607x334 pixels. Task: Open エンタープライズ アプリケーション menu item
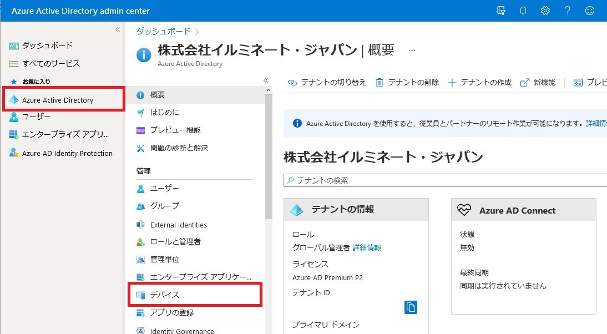[x=195, y=277]
